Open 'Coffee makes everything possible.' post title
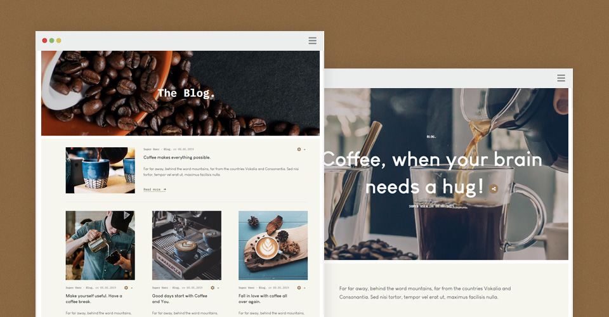This screenshot has height=317, width=609. [x=177, y=157]
